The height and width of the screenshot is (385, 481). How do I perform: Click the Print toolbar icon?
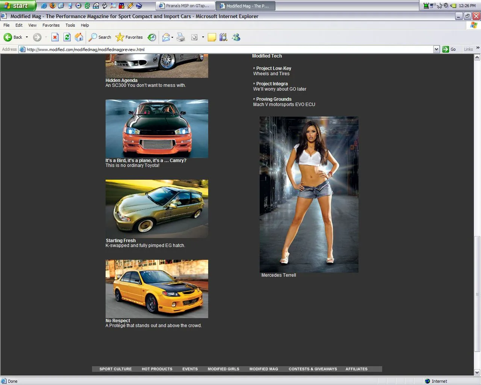(181, 37)
